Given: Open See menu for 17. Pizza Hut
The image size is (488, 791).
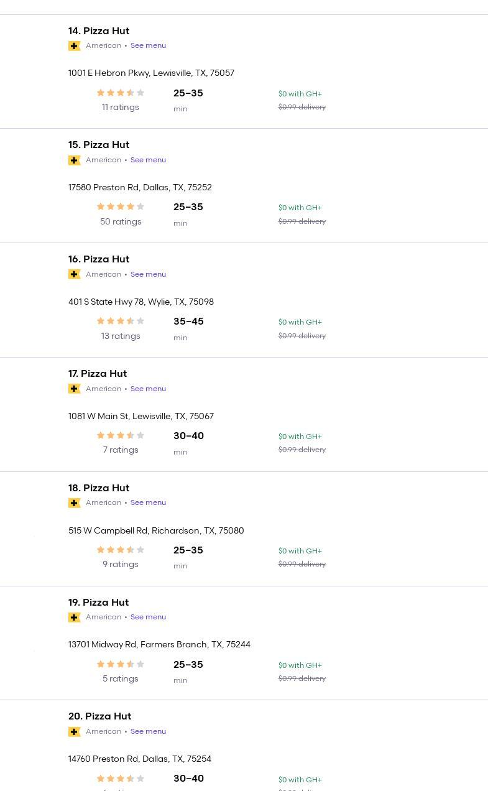Looking at the screenshot, I should click(x=148, y=389).
